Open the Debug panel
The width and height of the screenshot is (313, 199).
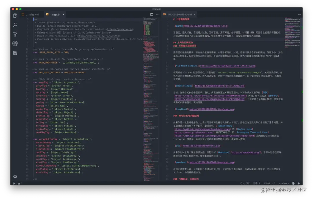[x=15, y=43]
